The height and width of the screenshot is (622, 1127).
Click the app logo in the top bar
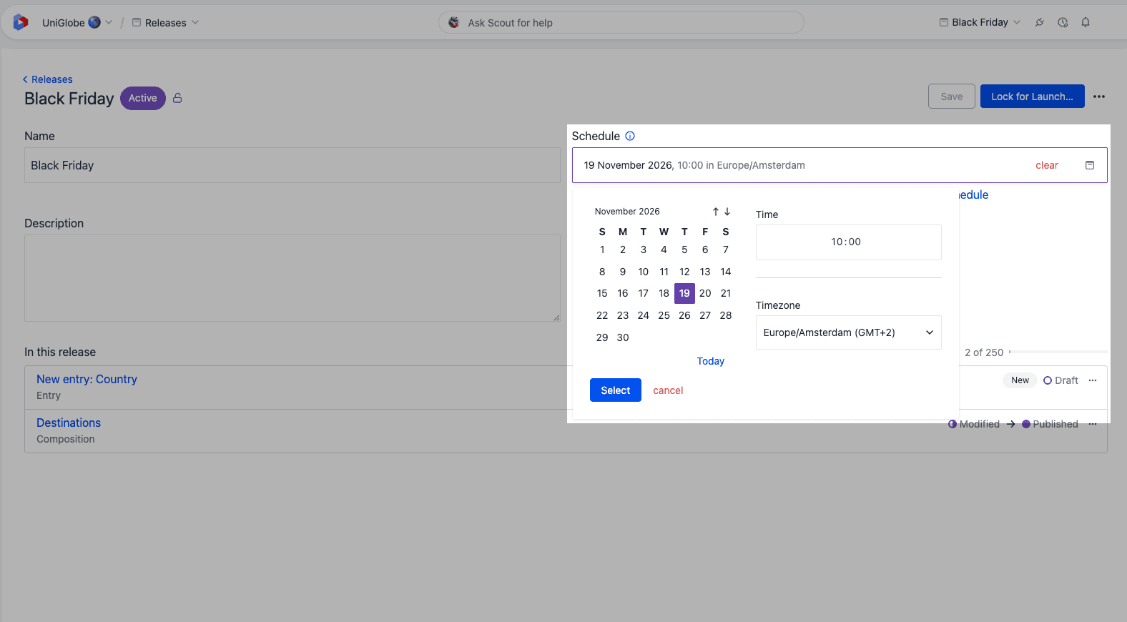[21, 22]
